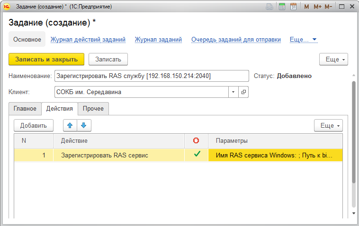Image resolution: width=359 pixels, height=226 pixels.
Task: Expand the Еще... navigation link dropdown
Action: [304, 40]
